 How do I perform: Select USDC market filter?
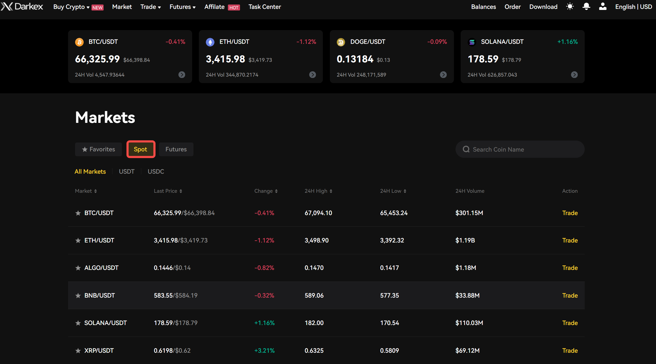pyautogui.click(x=156, y=172)
